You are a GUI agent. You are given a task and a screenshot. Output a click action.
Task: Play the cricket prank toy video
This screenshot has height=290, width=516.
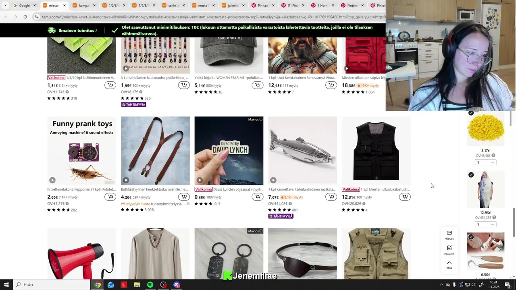point(52,180)
